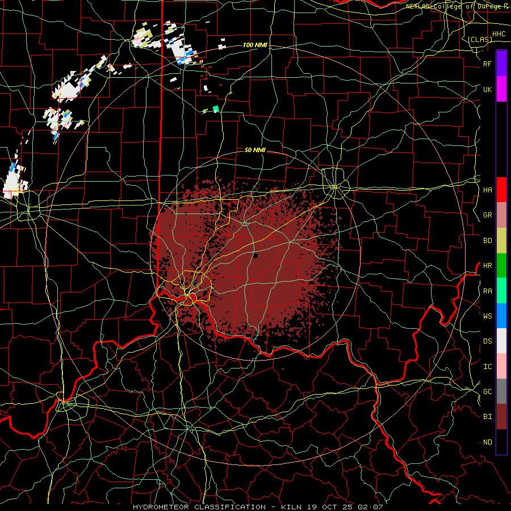Click the "GR" legend label text
The image size is (511, 511).
(x=487, y=215)
